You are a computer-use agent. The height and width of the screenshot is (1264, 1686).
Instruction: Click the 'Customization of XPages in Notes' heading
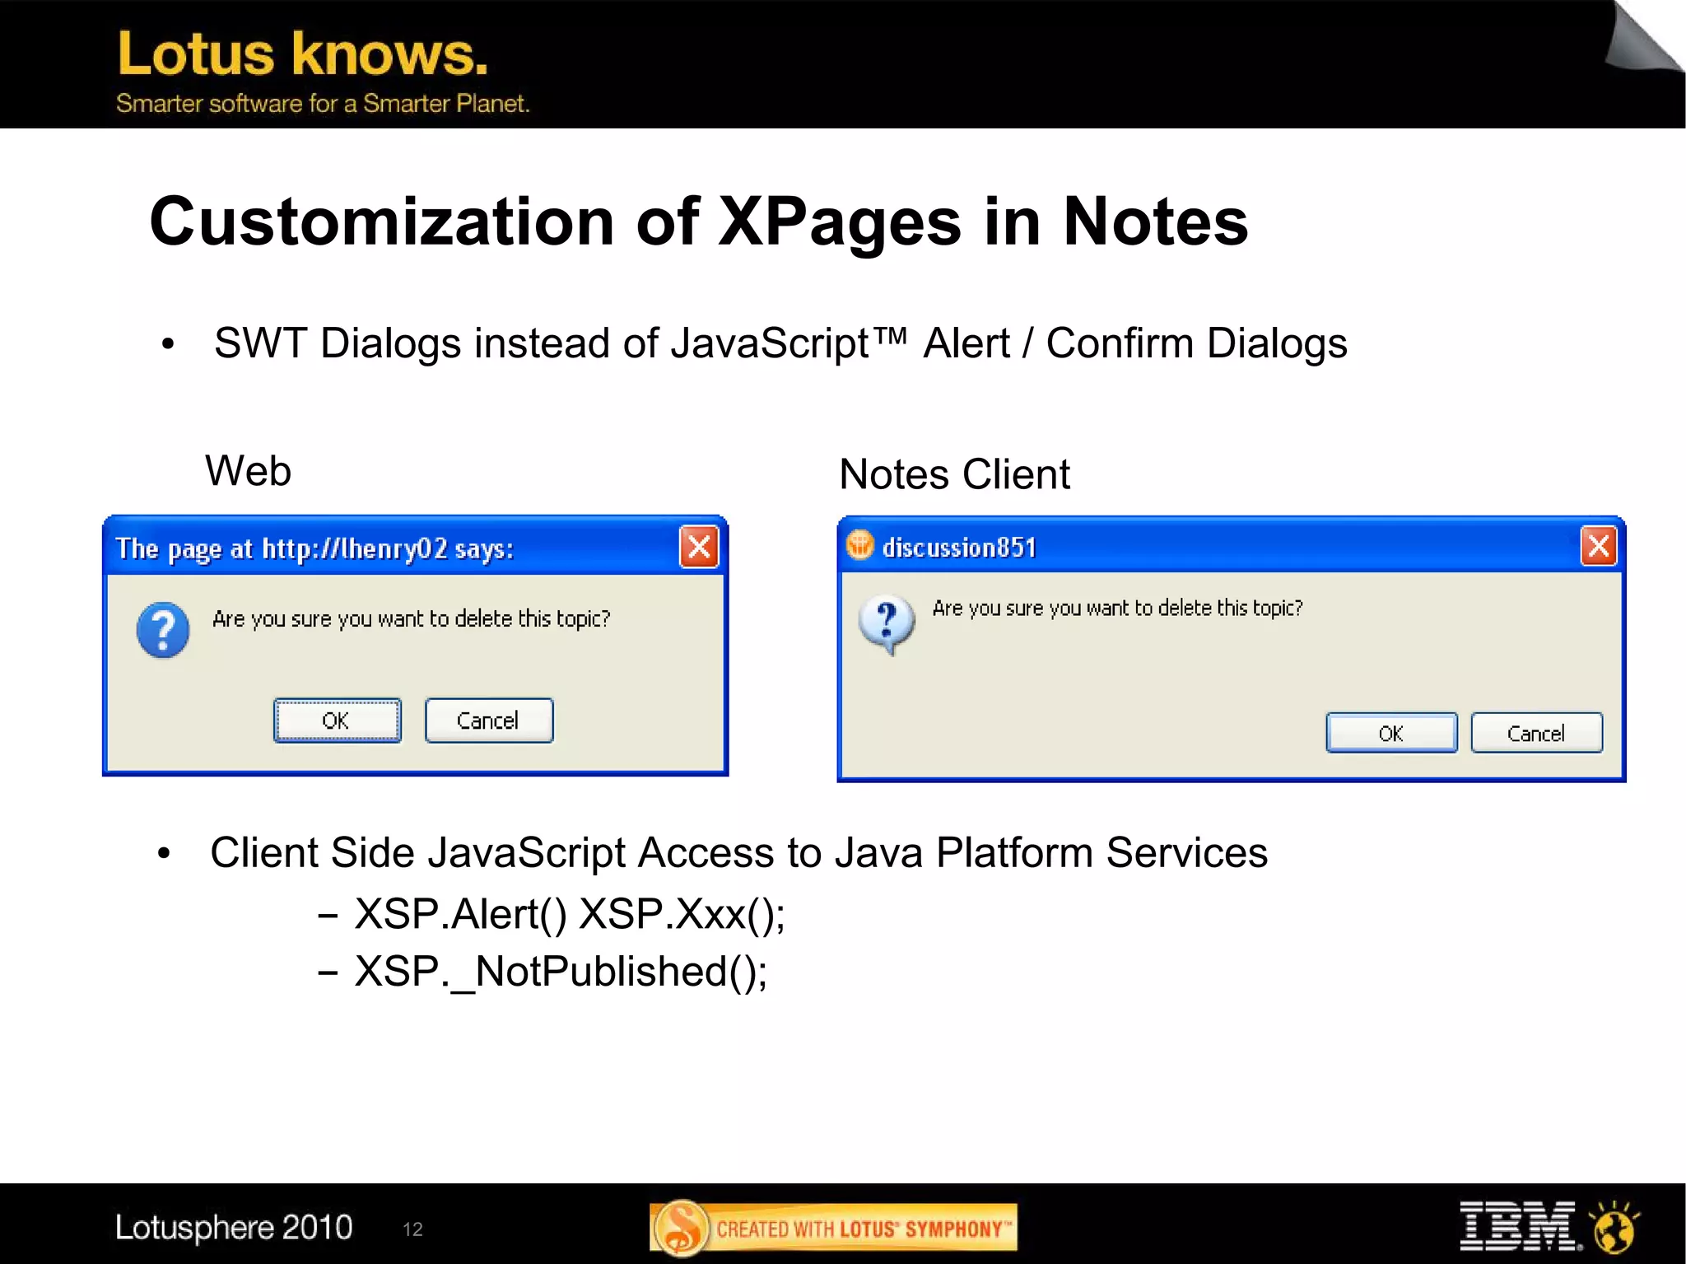click(x=699, y=222)
